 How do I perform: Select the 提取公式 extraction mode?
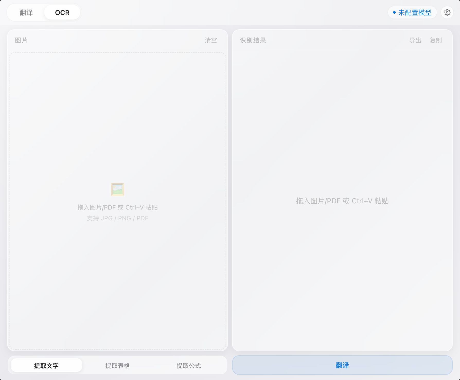pyautogui.click(x=189, y=365)
